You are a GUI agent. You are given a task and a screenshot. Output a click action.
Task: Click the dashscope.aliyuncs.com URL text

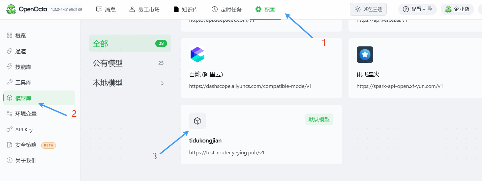251,86
